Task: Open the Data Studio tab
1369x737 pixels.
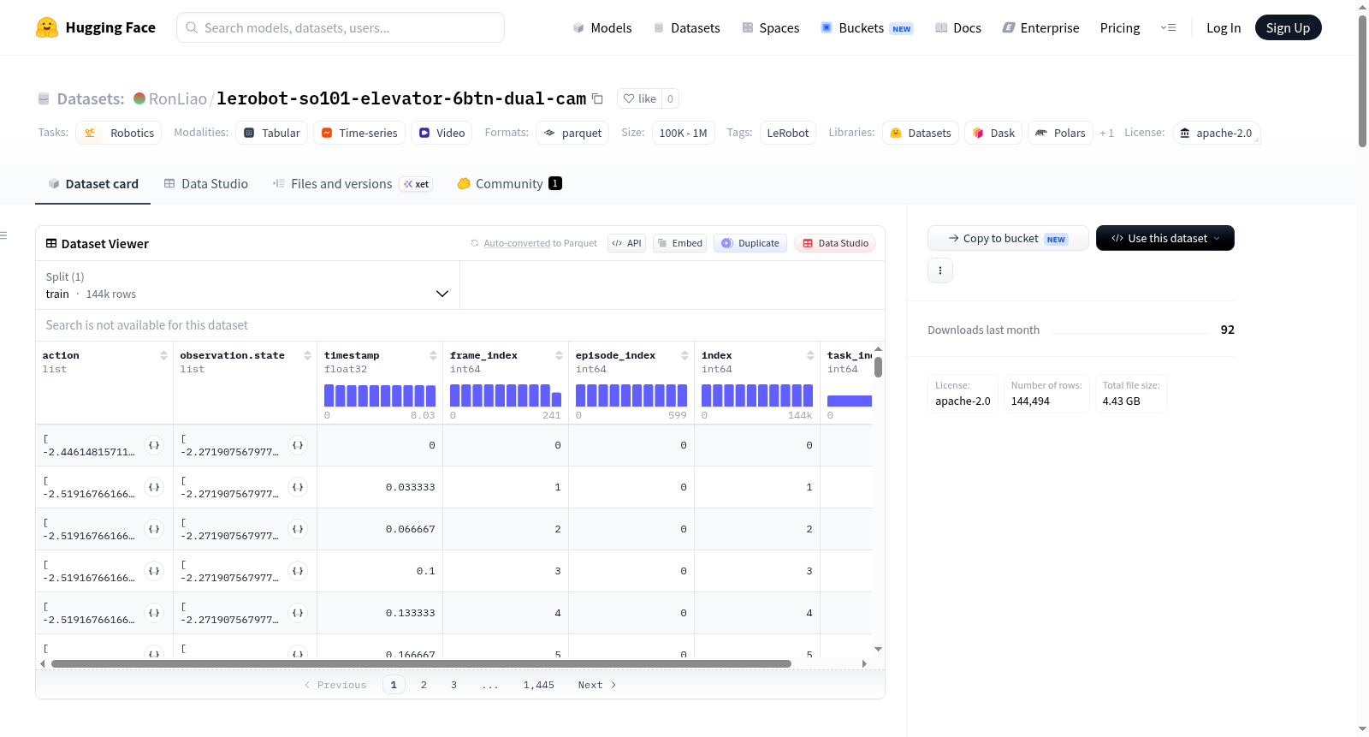Action: pyautogui.click(x=206, y=183)
